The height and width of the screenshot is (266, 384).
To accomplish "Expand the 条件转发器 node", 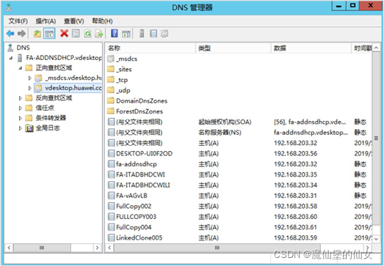I will [x=21, y=118].
